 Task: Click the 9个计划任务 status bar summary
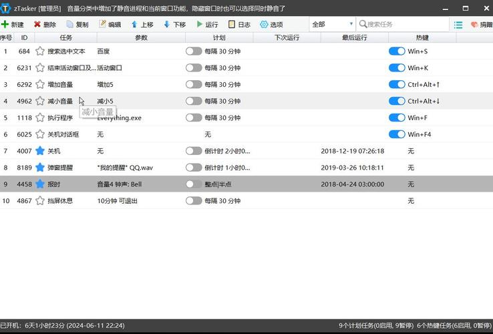(376, 325)
